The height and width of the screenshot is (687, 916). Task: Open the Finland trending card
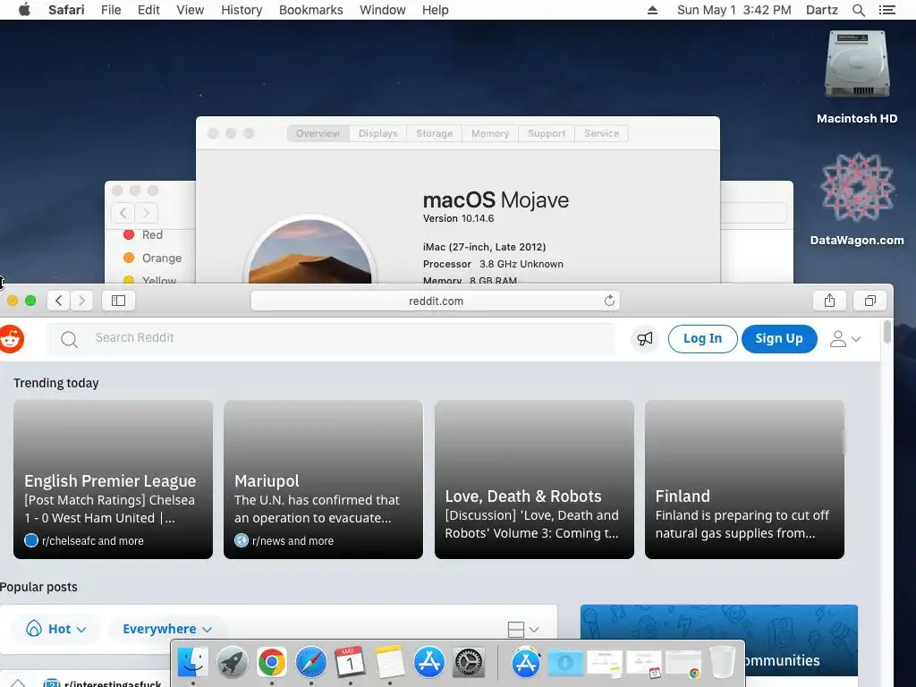click(744, 479)
